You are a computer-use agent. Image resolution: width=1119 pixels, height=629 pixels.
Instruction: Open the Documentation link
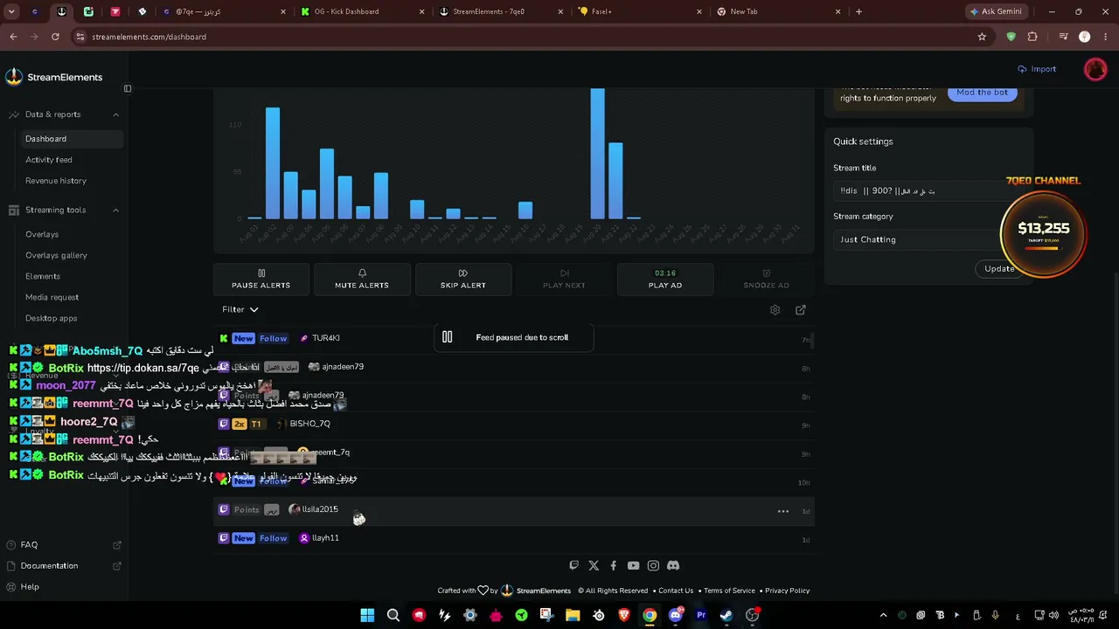point(49,566)
